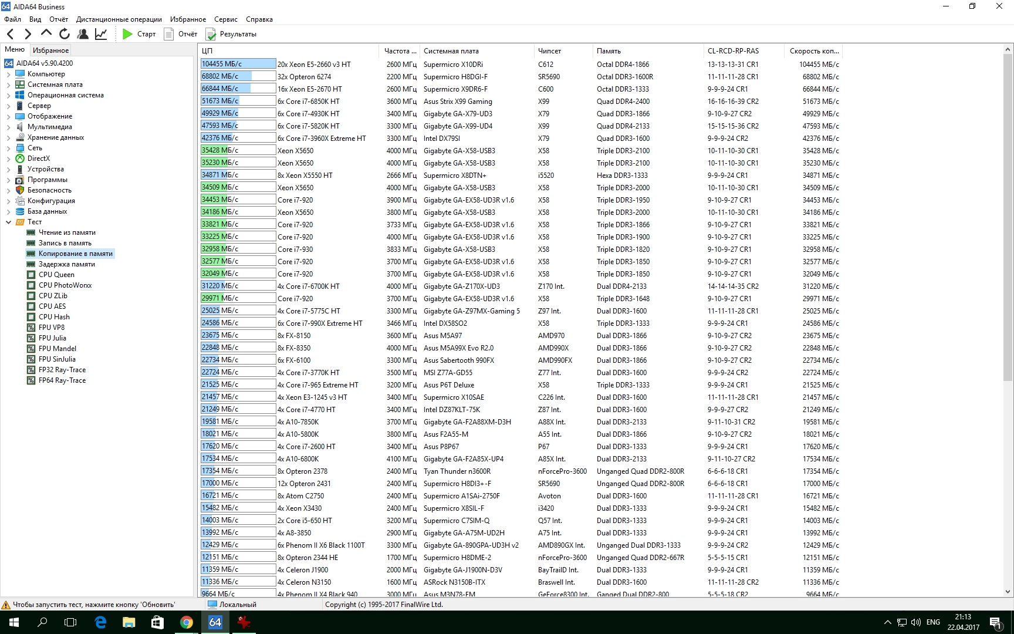Expand the Сеть tree node

point(8,148)
